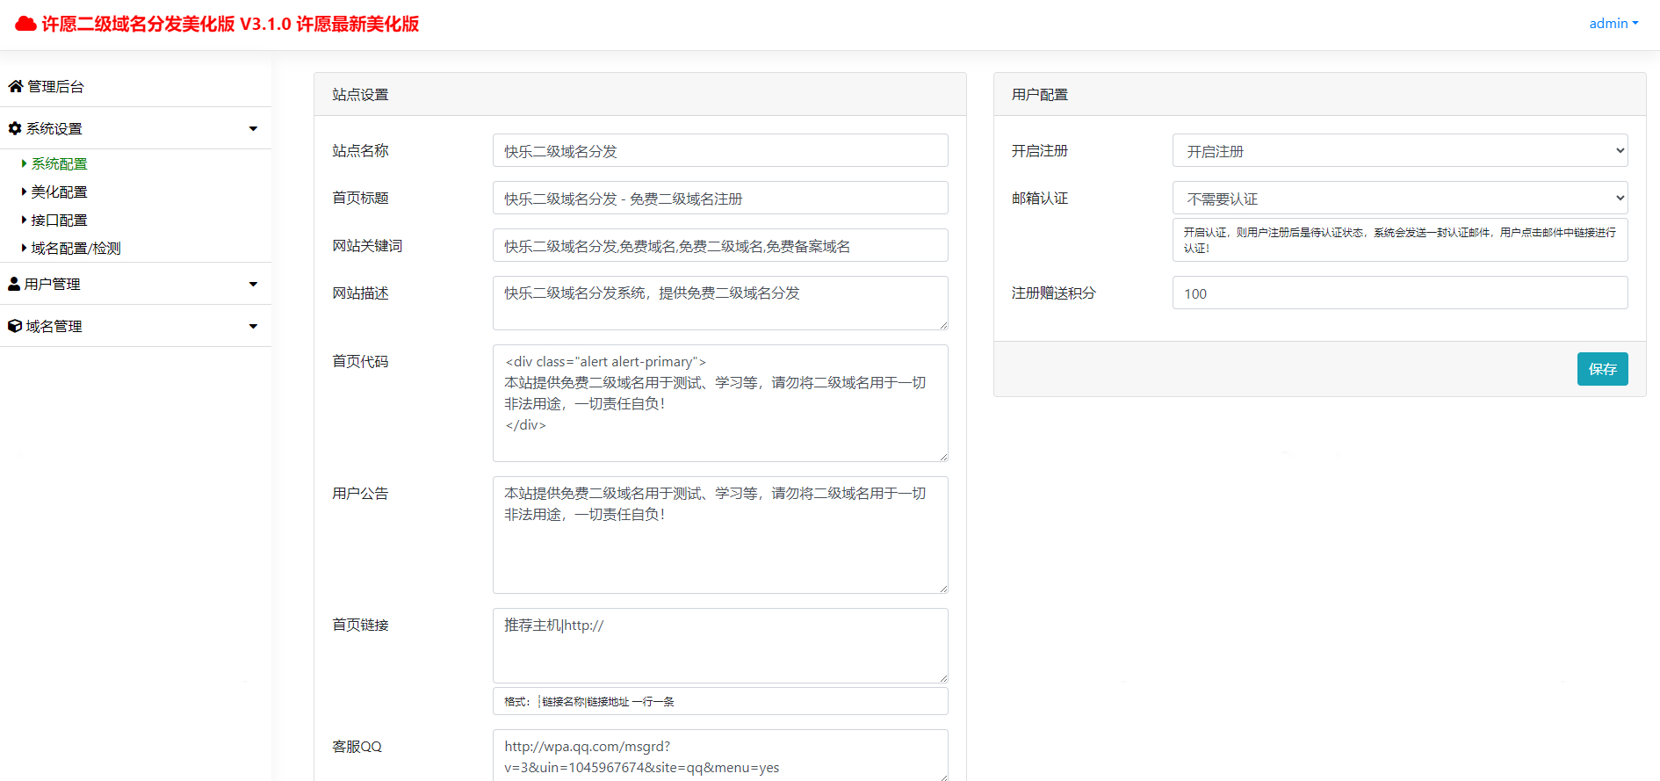Click the 保存 button
This screenshot has height=781, width=1660.
pyautogui.click(x=1602, y=369)
